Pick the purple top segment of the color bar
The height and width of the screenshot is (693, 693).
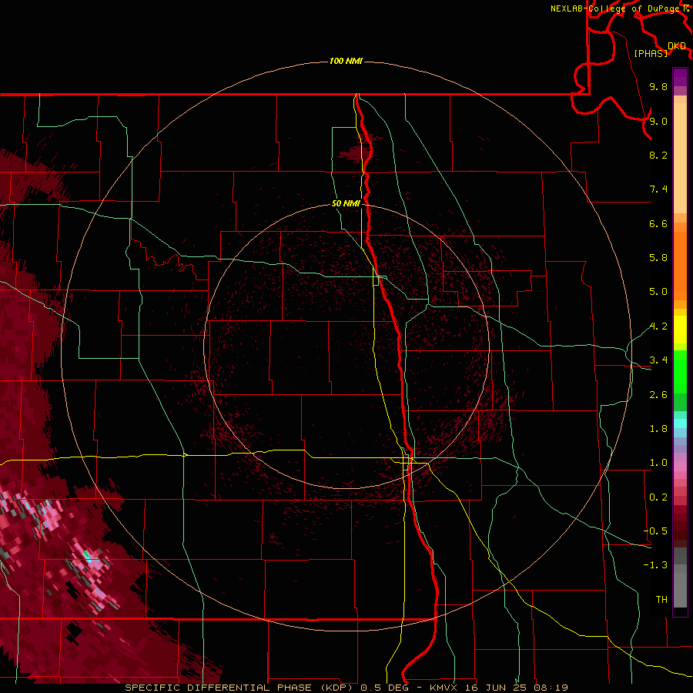point(680,77)
